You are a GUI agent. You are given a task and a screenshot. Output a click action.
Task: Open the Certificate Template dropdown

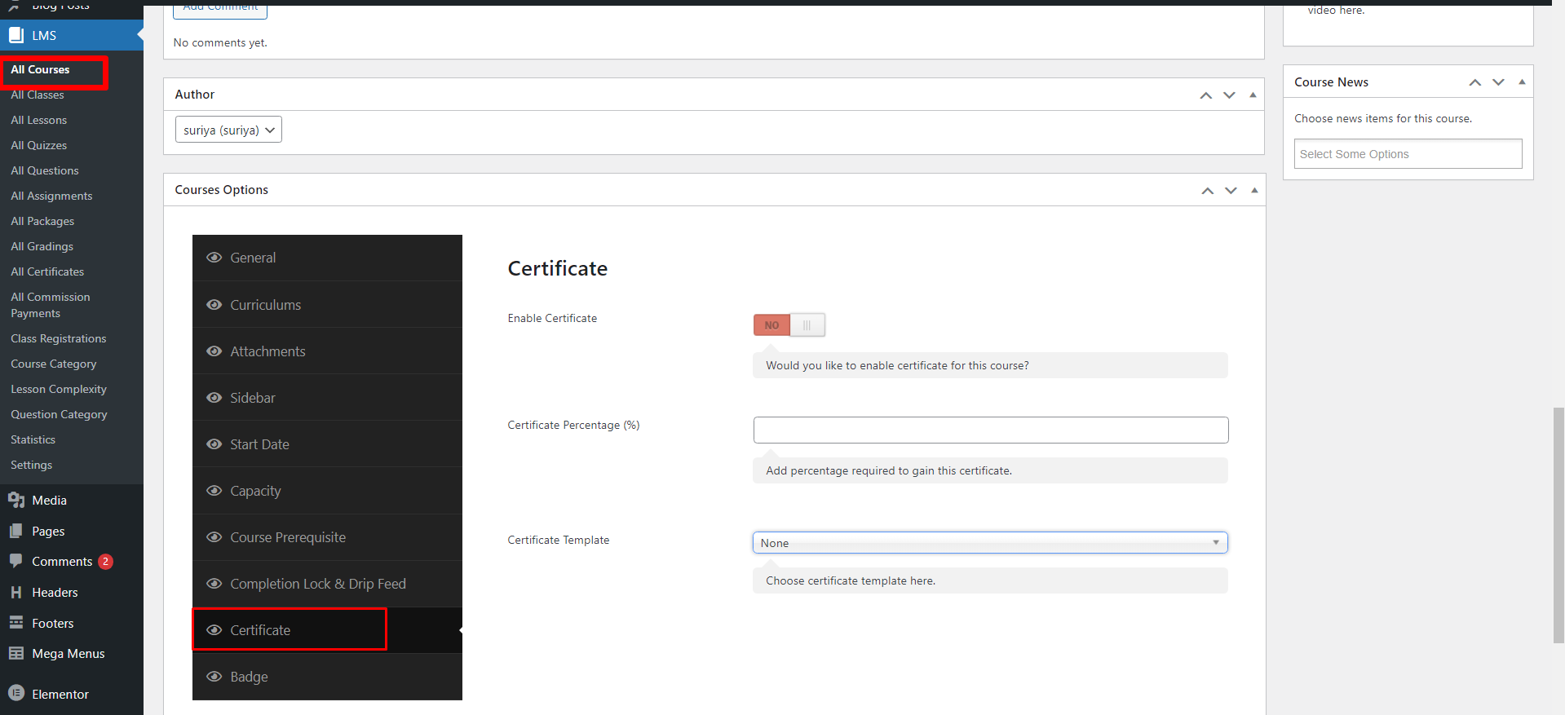(990, 543)
